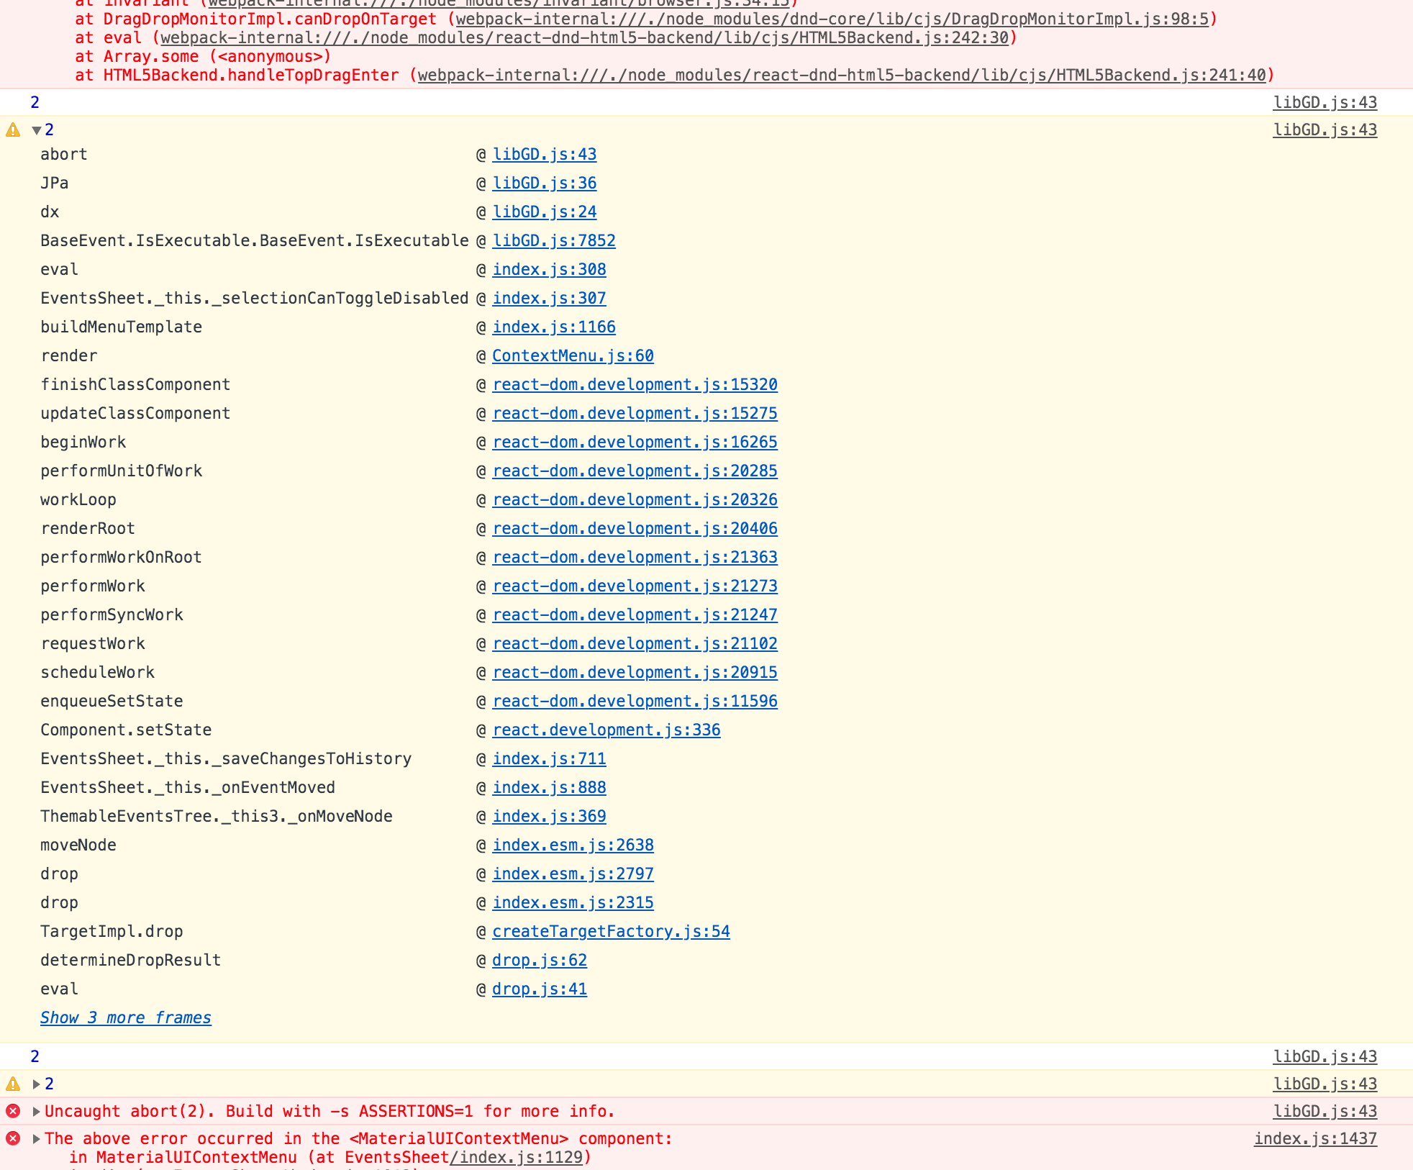Open index.js:711 for _saveChangesToHistory
Viewport: 1413px width, 1170px height.
[549, 758]
